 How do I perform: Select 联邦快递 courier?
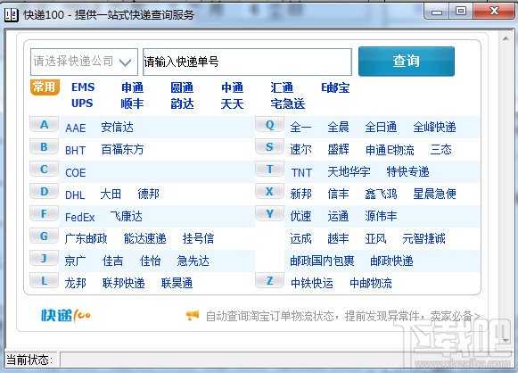124,283
